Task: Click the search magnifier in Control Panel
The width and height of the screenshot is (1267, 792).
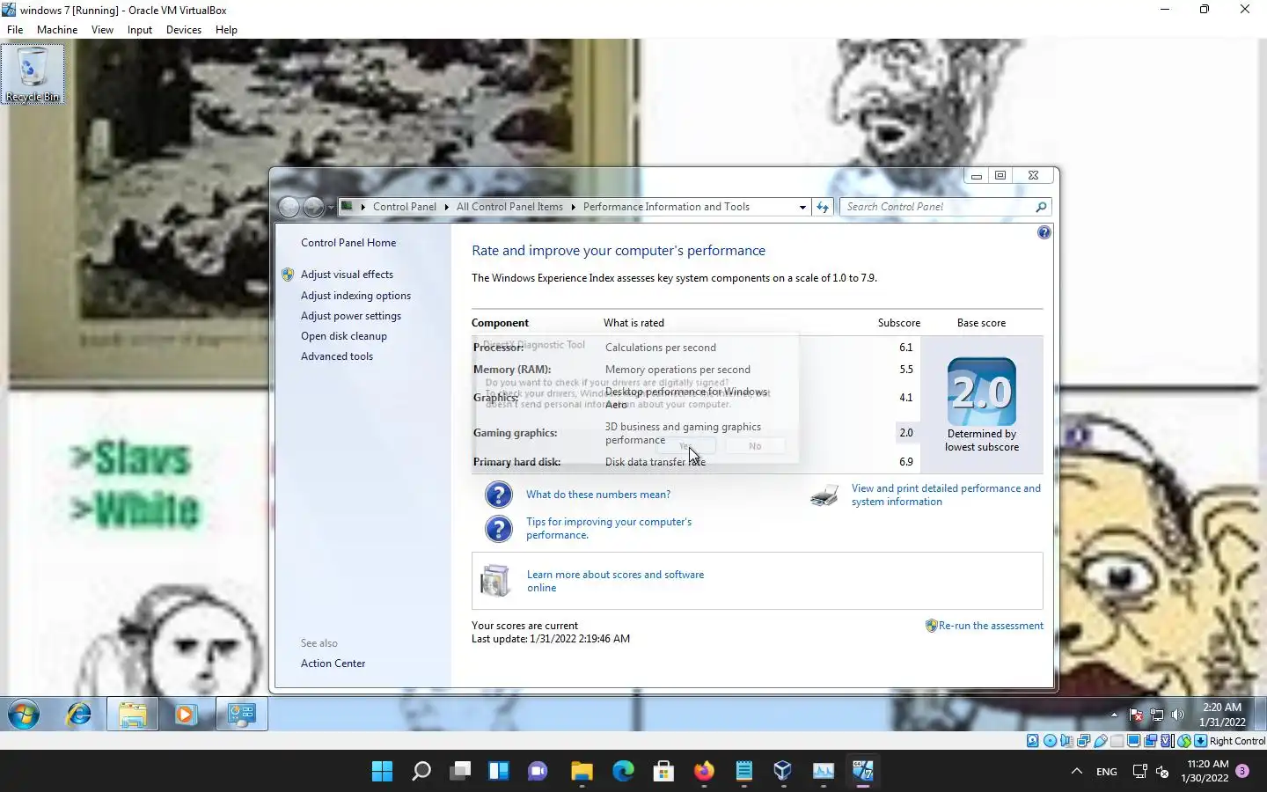Action: tap(1041, 207)
